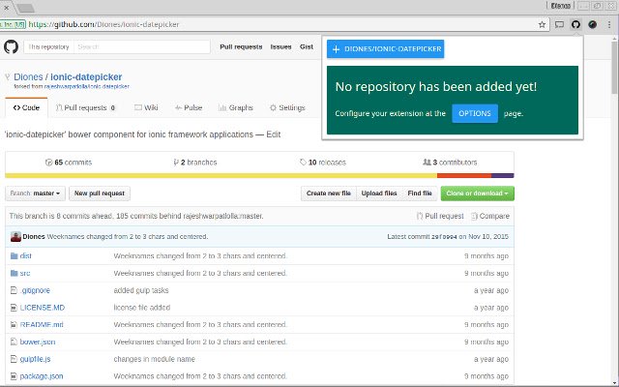The image size is (619, 387).
Task: Click the plus icon on DIONES/IONIC-DATEPICKER button
Action: (x=336, y=49)
